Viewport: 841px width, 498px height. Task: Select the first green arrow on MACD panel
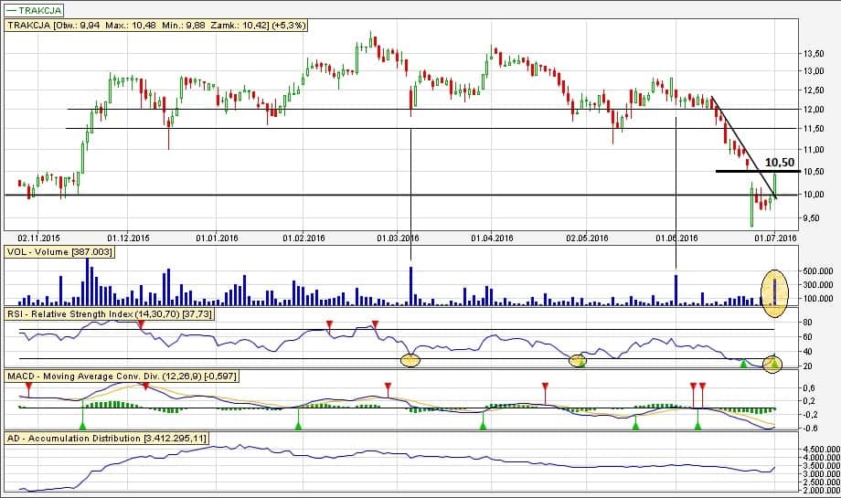coord(82,422)
